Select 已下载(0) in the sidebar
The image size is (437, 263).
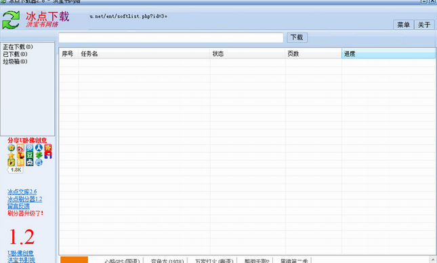click(15, 54)
